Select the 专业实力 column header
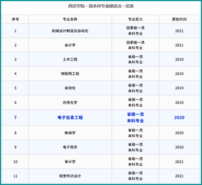The width and height of the screenshot is (202, 185). [x=135, y=19]
